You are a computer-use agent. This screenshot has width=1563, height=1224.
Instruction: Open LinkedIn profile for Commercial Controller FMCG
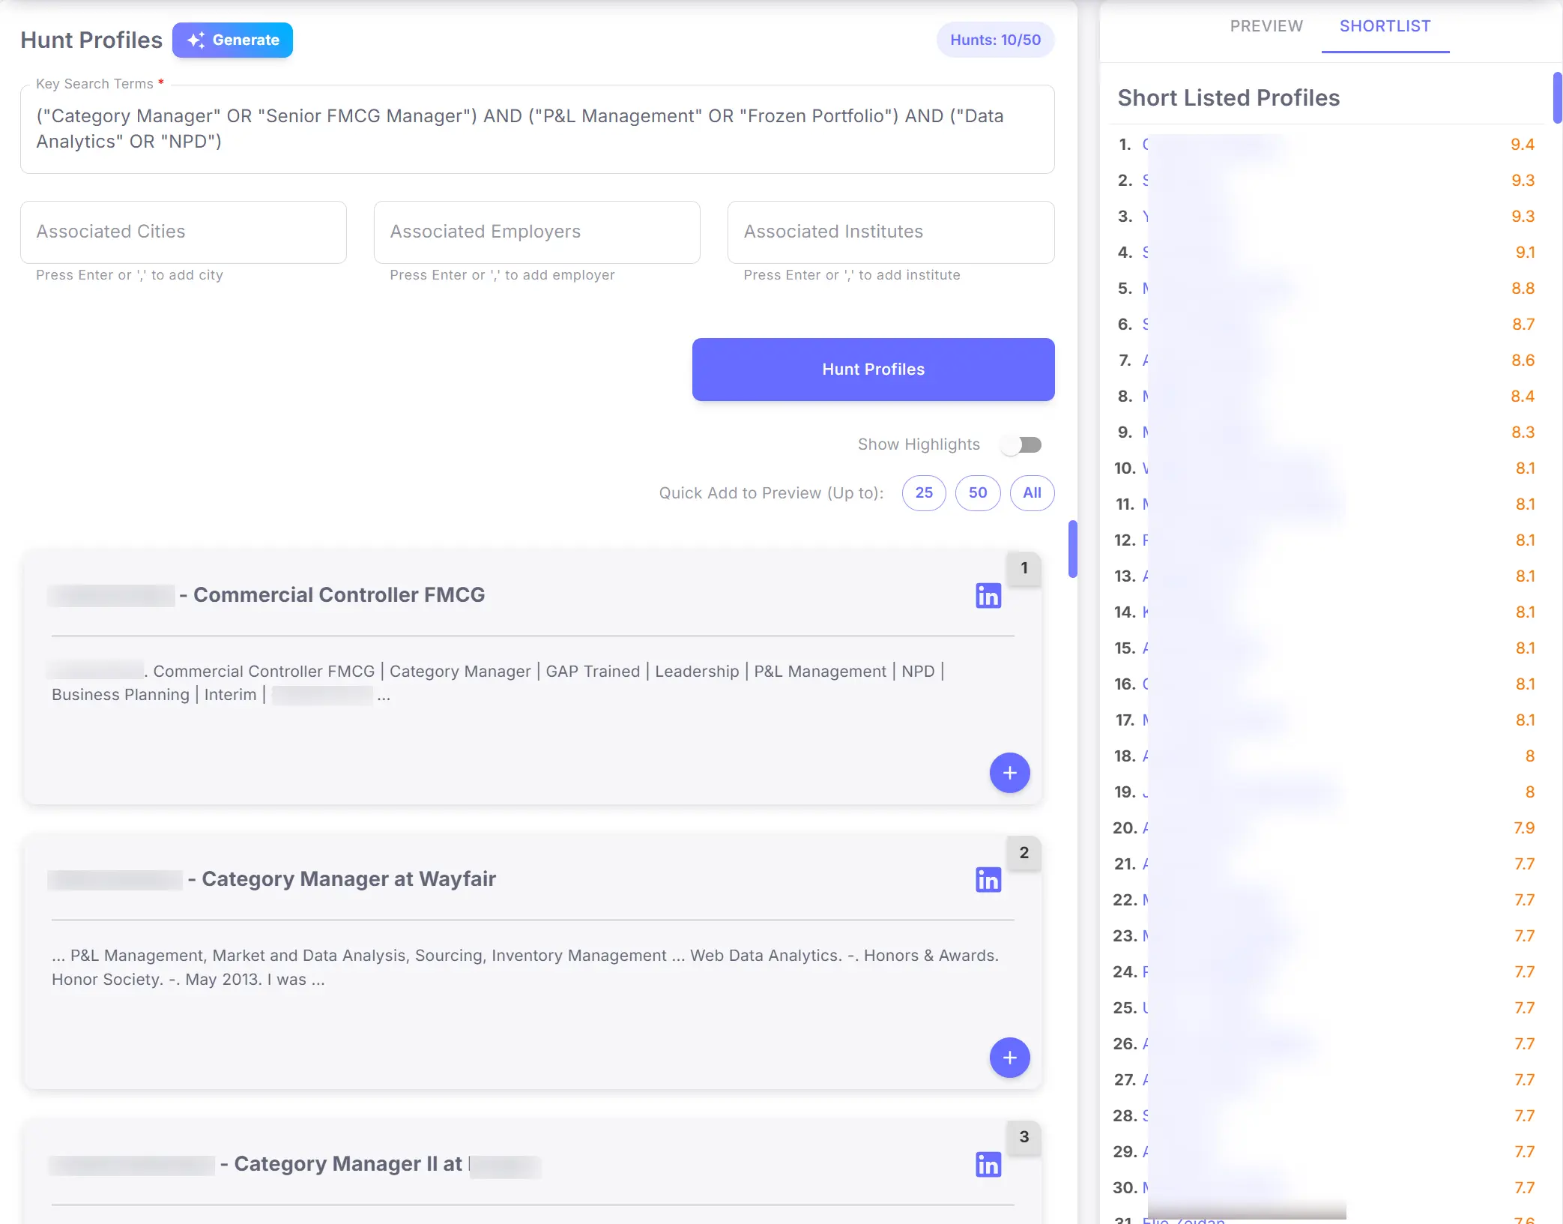(988, 596)
